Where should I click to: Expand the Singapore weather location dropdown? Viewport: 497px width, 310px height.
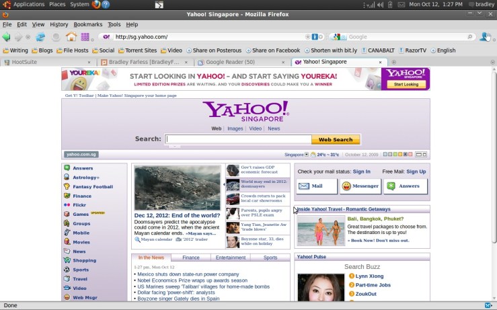307,155
